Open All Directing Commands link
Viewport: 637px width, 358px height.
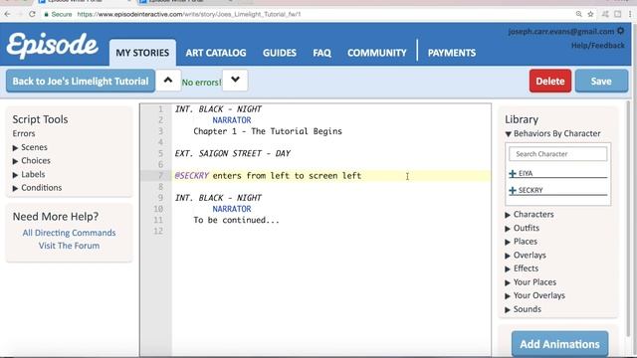coord(69,233)
